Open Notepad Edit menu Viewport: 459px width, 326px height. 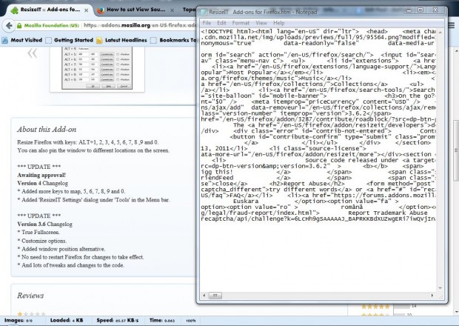click(x=221, y=23)
